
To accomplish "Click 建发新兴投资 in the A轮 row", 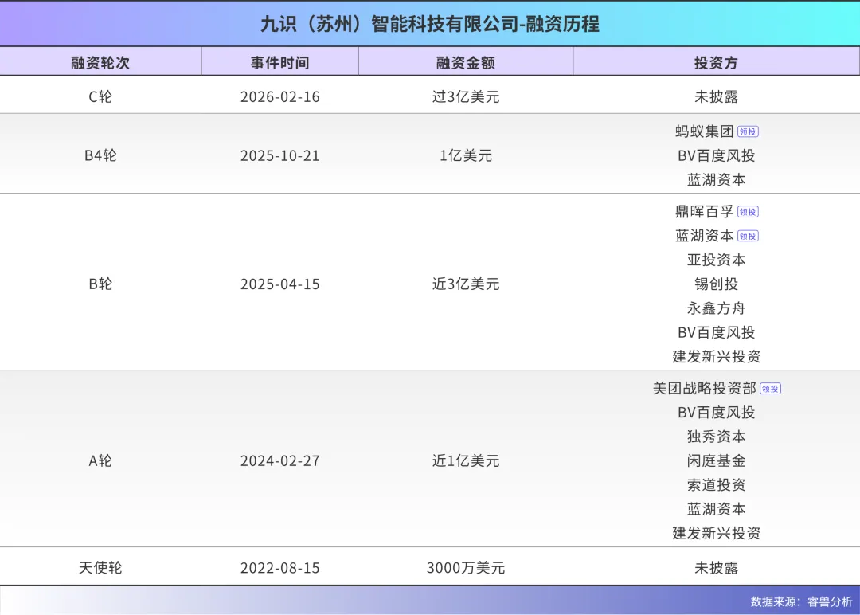I will (x=717, y=533).
